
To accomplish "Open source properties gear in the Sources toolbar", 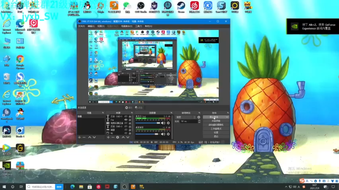I will click(x=118, y=137).
